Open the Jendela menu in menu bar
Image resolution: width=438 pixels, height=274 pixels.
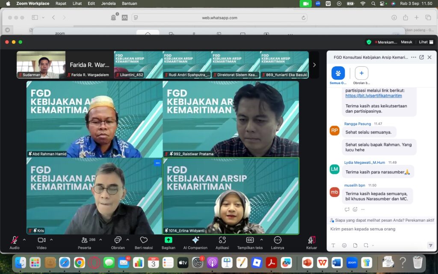[108, 3]
